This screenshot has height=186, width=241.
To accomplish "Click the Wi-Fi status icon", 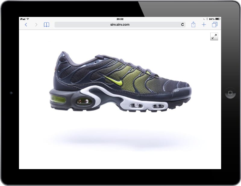I will [x=28, y=19].
